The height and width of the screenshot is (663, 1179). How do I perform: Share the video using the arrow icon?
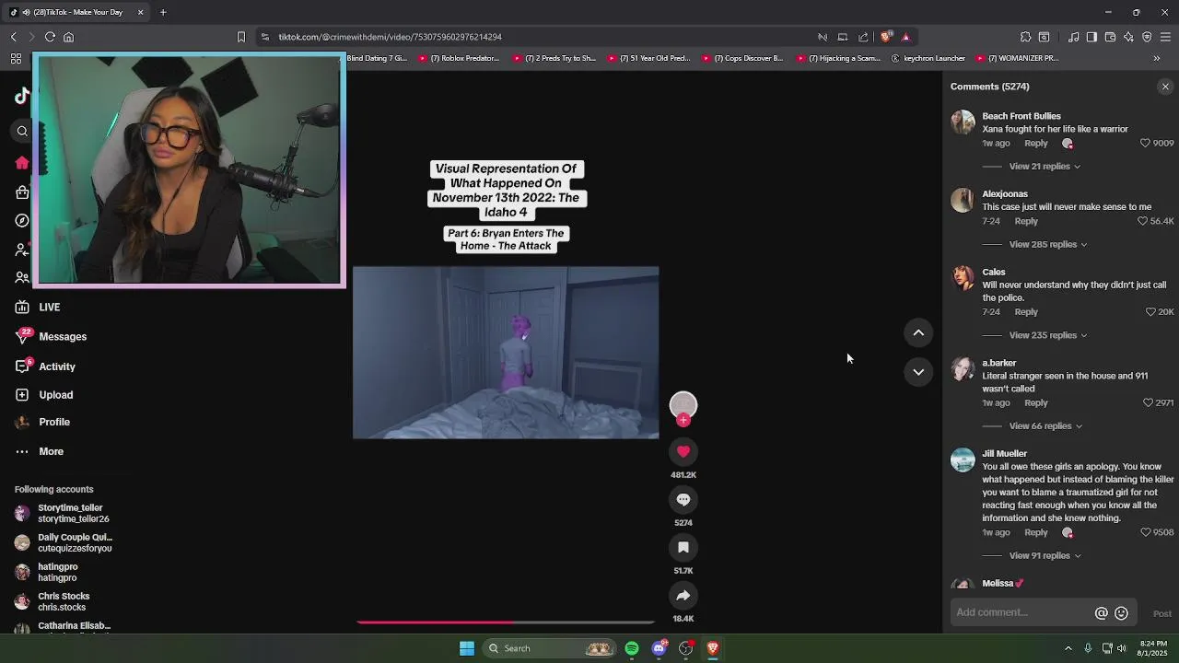(x=683, y=595)
